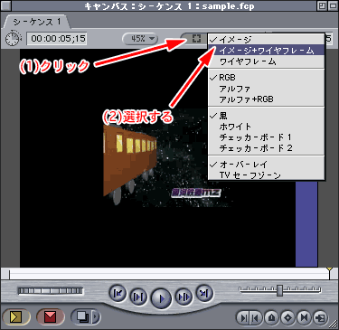The image size is (339, 330).
Task: Click Play In to Out button
Action: 138,297
